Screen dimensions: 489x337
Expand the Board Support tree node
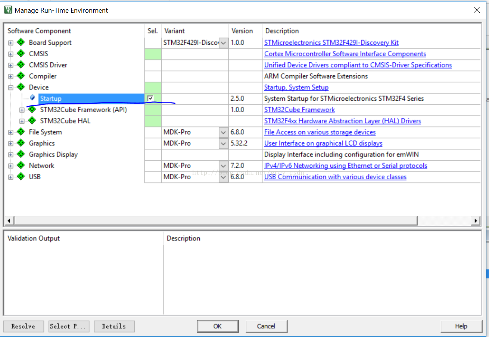click(10, 43)
